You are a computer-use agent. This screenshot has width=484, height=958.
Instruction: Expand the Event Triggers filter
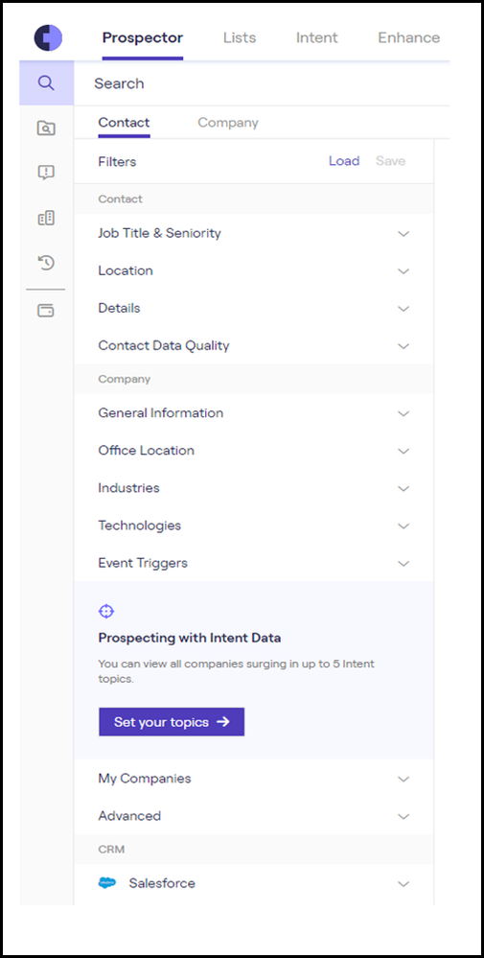pos(254,563)
